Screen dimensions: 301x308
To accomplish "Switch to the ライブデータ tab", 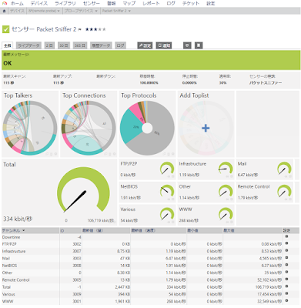I will coord(28,45).
